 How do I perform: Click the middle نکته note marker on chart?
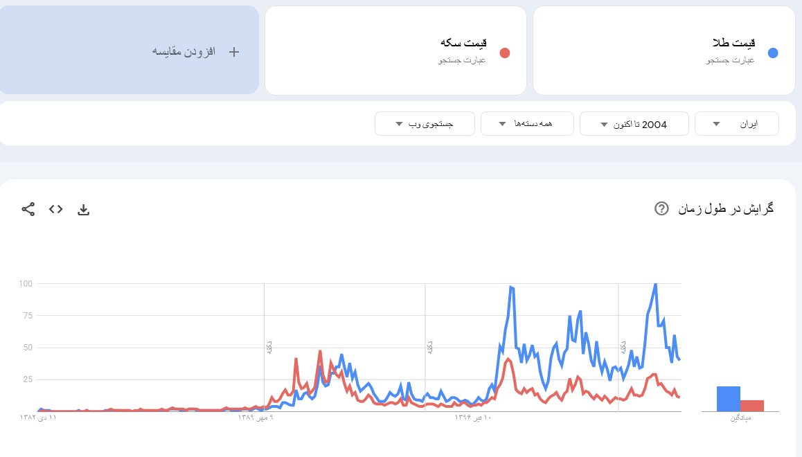(429, 347)
